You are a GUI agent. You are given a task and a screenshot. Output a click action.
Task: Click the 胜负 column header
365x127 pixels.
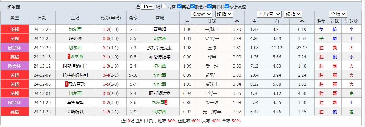coord(321,21)
